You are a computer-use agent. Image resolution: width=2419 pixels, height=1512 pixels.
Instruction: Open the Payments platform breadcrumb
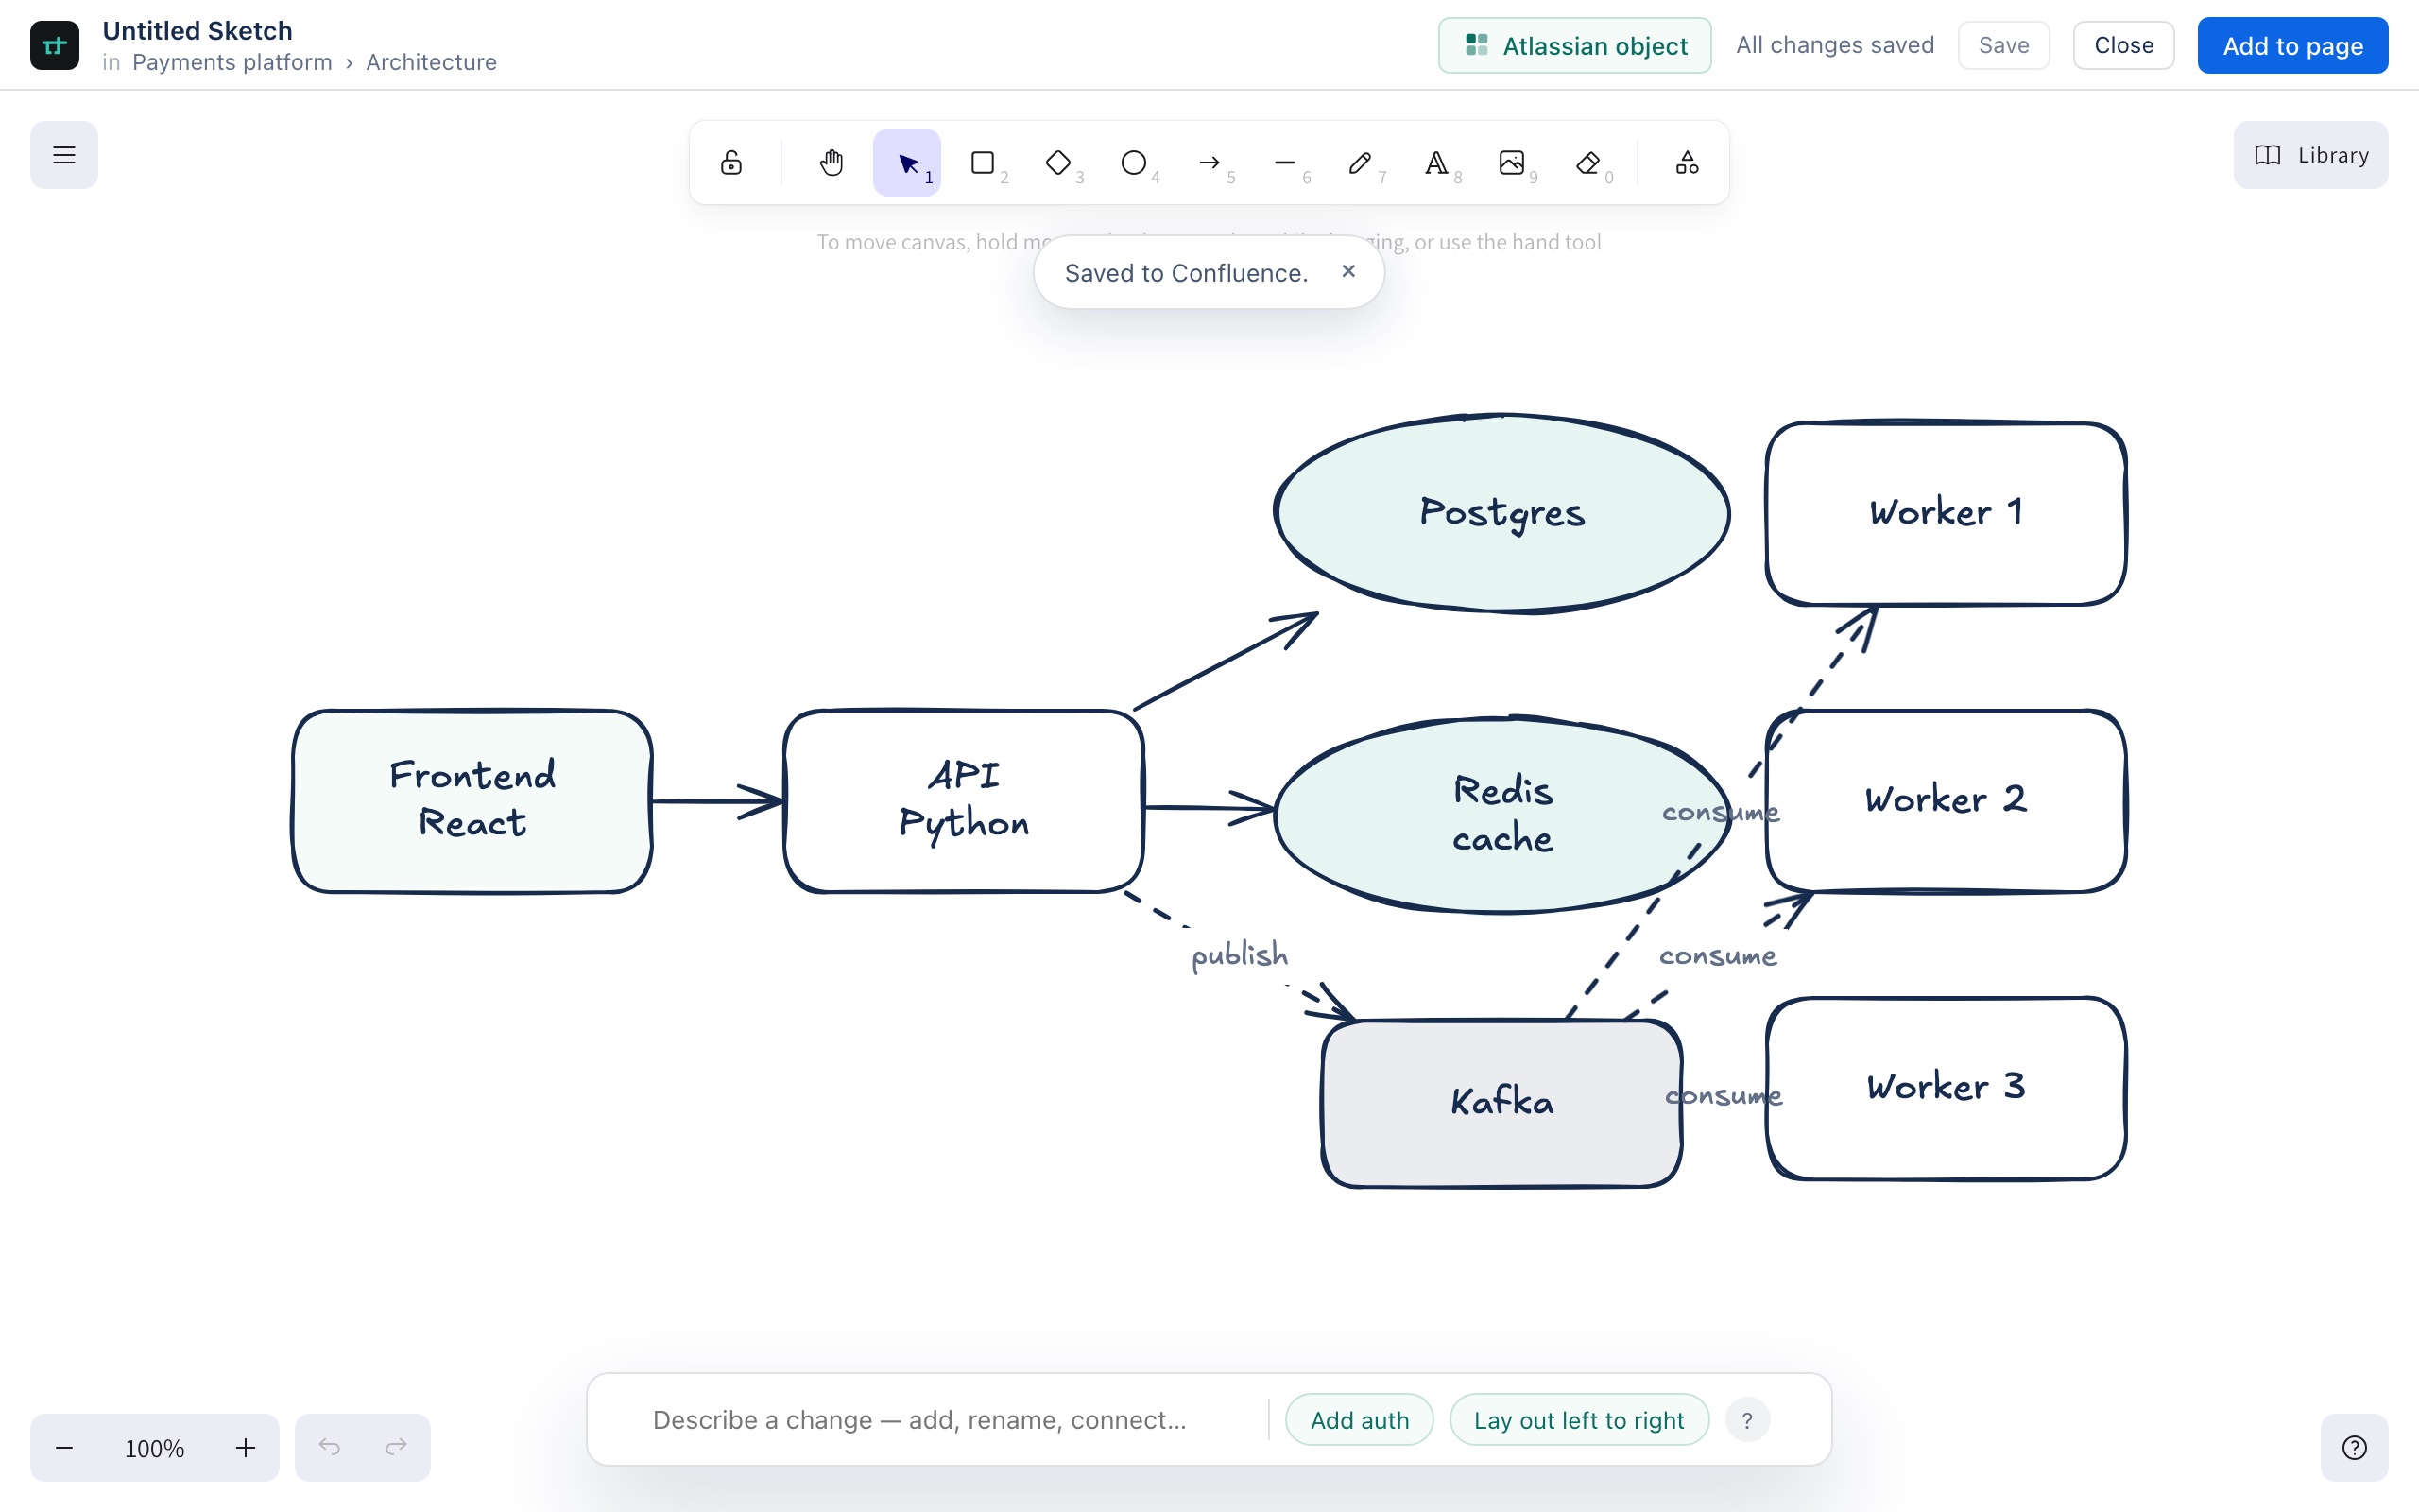(x=232, y=62)
